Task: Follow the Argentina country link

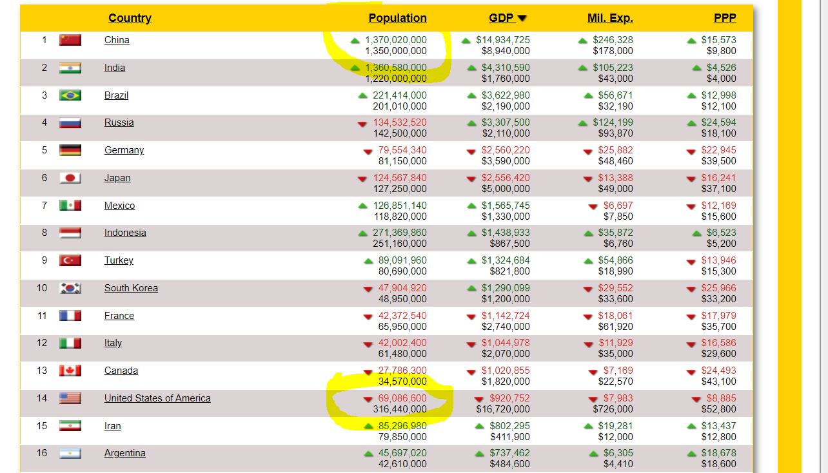Action: (124, 453)
